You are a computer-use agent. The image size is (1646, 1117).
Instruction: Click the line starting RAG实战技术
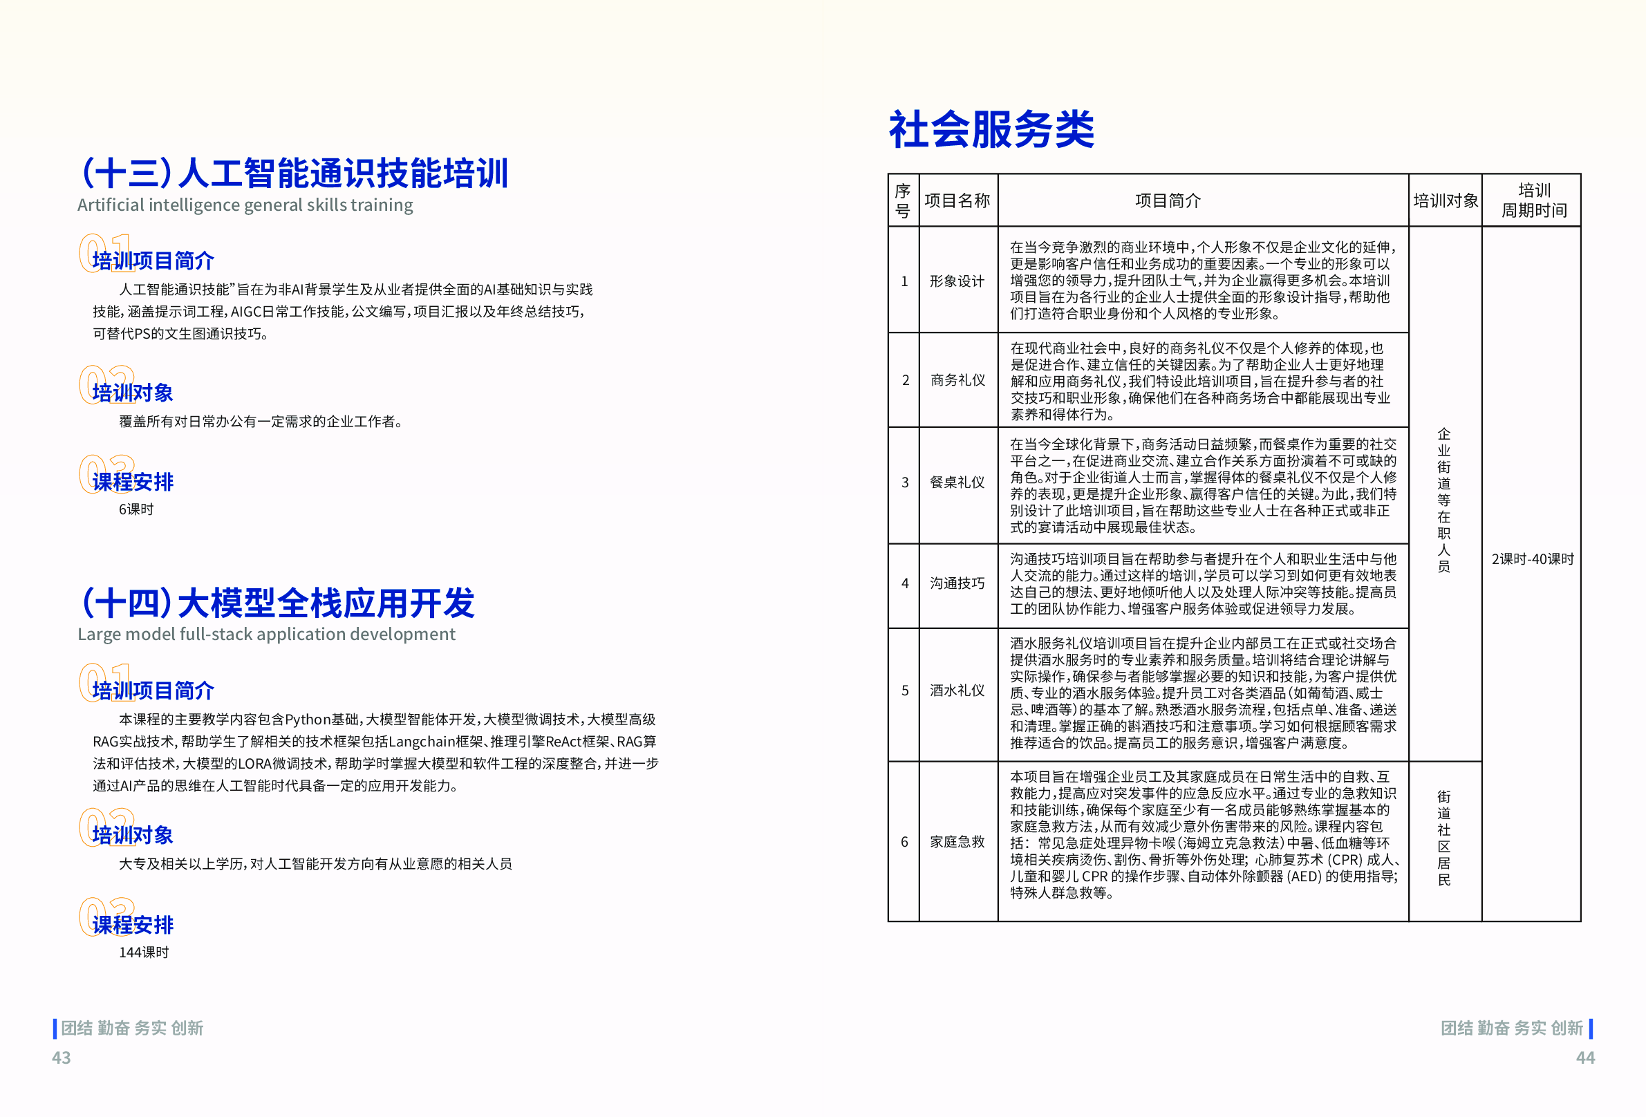pos(375,742)
